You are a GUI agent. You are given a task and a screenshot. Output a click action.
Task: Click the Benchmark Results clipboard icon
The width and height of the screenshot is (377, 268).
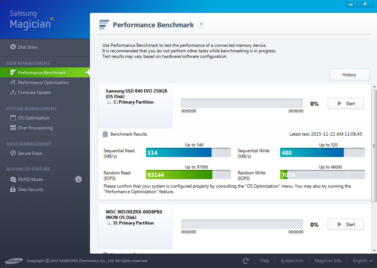click(105, 134)
